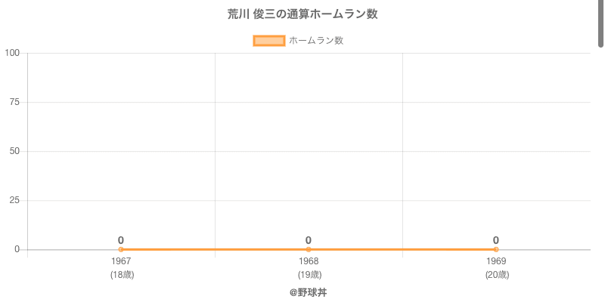
Task: Click the (18歳) age label
Action: 121,275
